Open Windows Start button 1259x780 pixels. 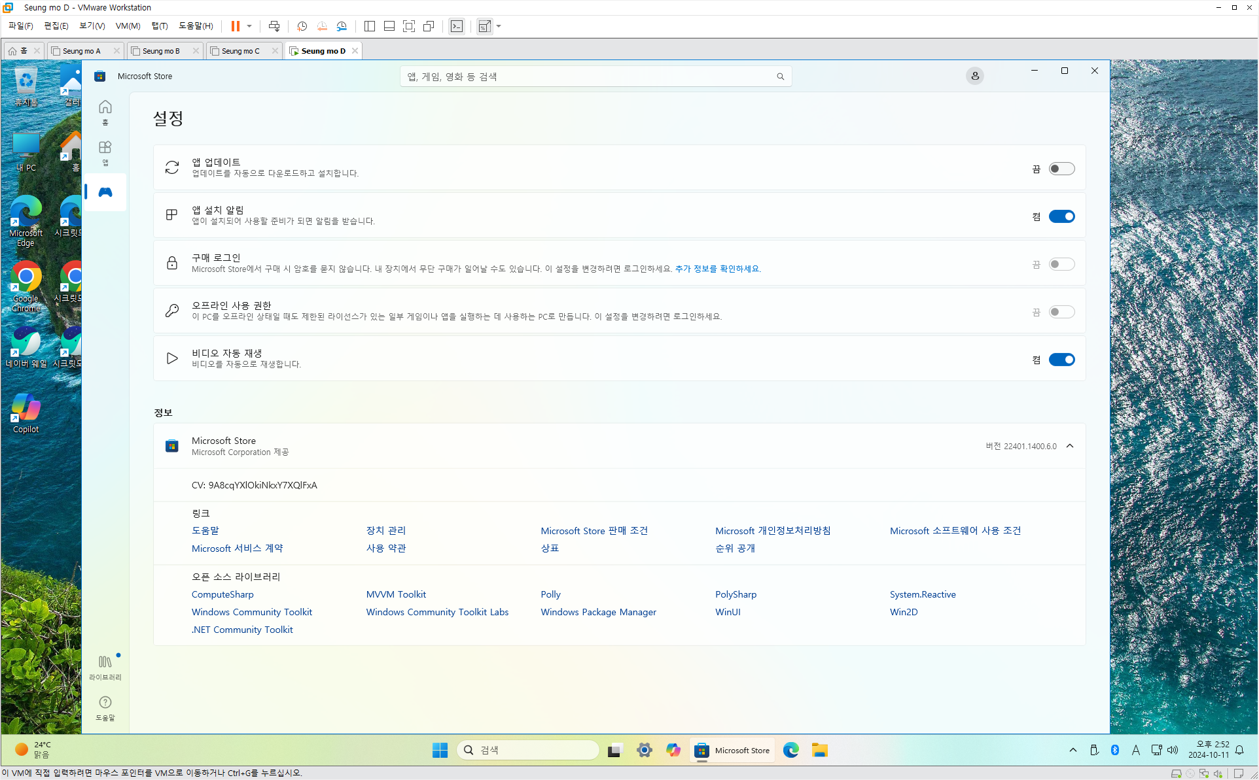click(x=440, y=750)
